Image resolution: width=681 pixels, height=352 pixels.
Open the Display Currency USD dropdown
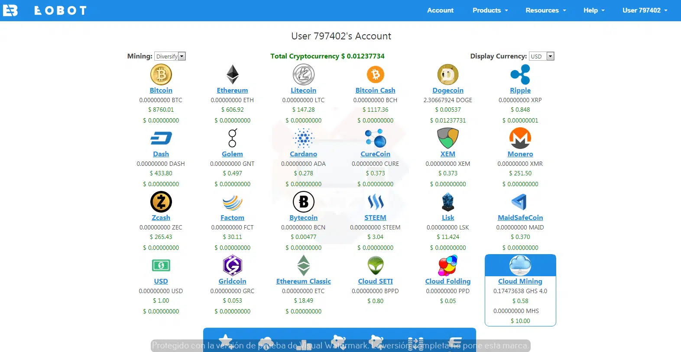[542, 56]
